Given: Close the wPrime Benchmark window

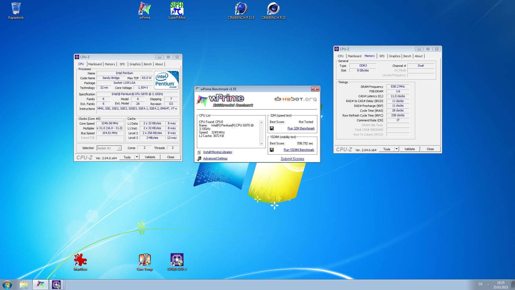Looking at the screenshot, I should click(315, 89).
